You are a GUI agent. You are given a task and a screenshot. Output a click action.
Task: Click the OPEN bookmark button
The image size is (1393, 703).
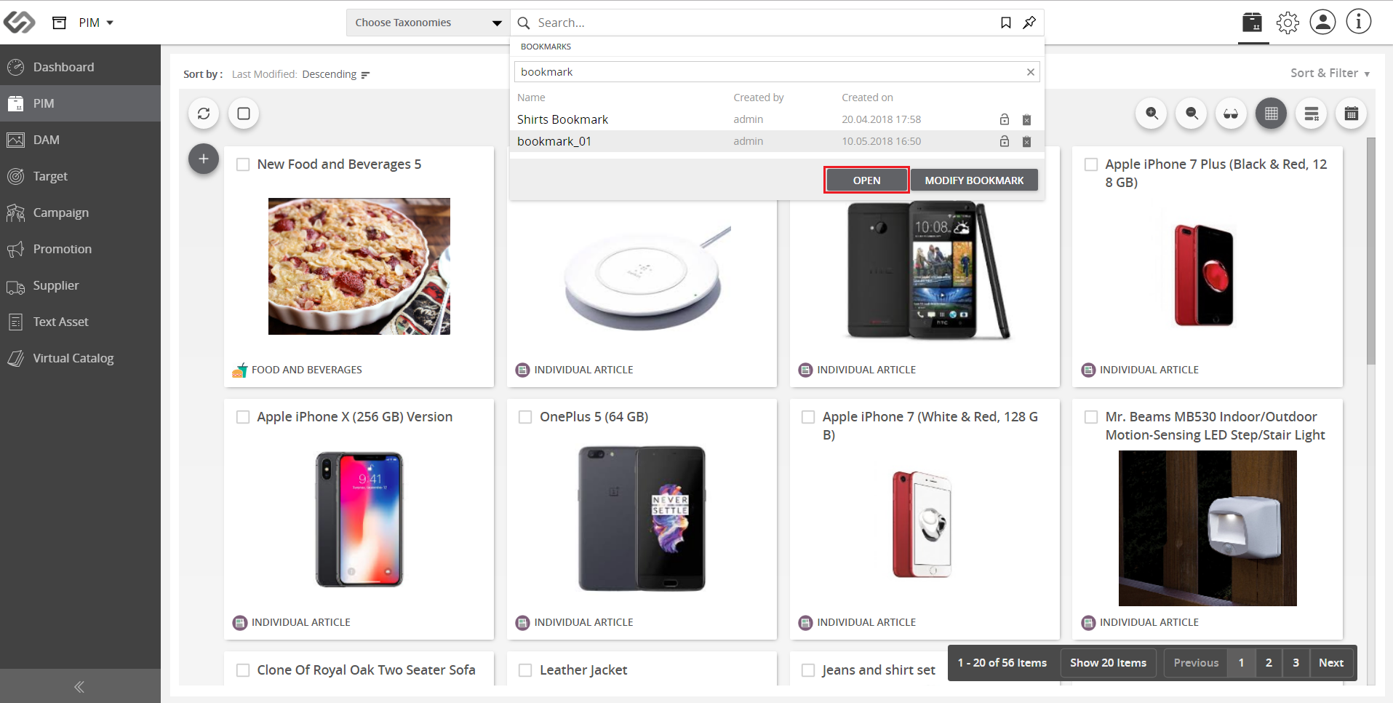pyautogui.click(x=866, y=180)
